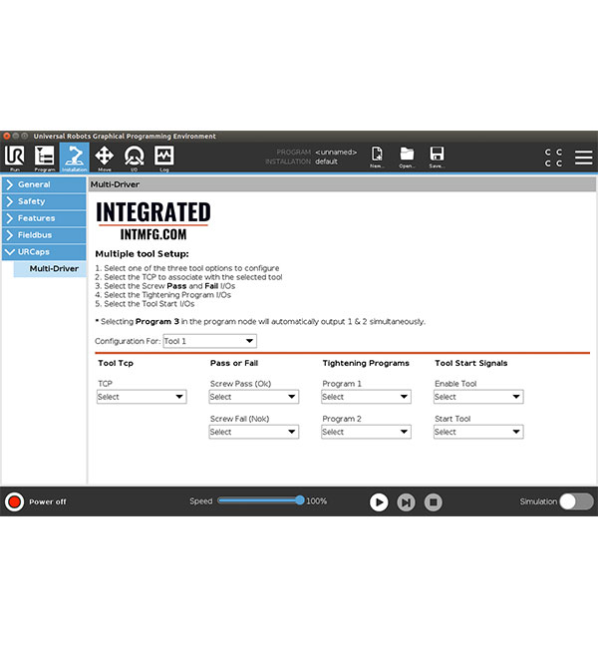Click the red Power off indicator
The width and height of the screenshot is (598, 648).
pyautogui.click(x=15, y=501)
